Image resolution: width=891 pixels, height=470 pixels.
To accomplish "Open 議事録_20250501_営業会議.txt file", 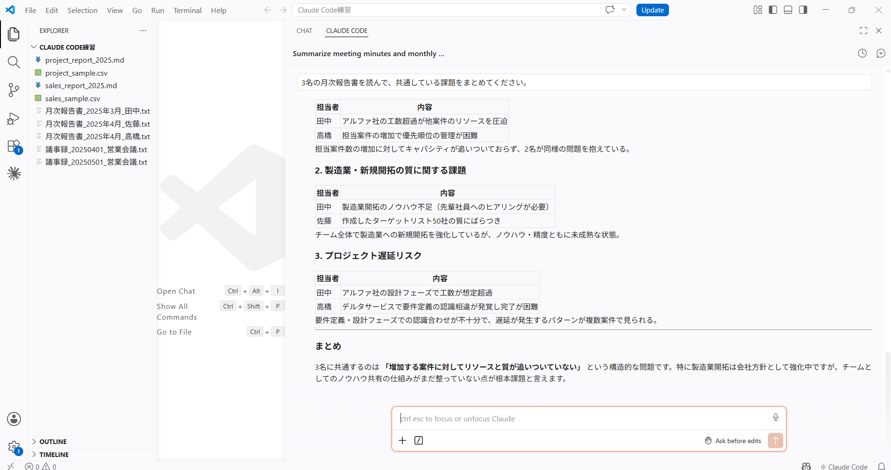I will point(96,162).
